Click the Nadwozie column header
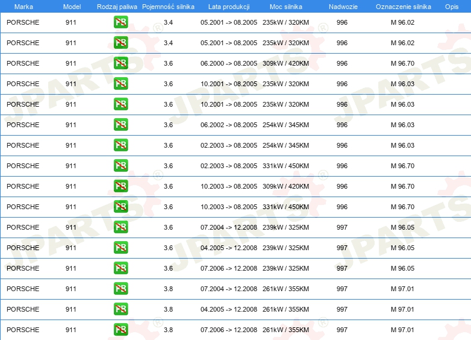Image resolution: width=471 pixels, height=340 pixels. tap(343, 7)
